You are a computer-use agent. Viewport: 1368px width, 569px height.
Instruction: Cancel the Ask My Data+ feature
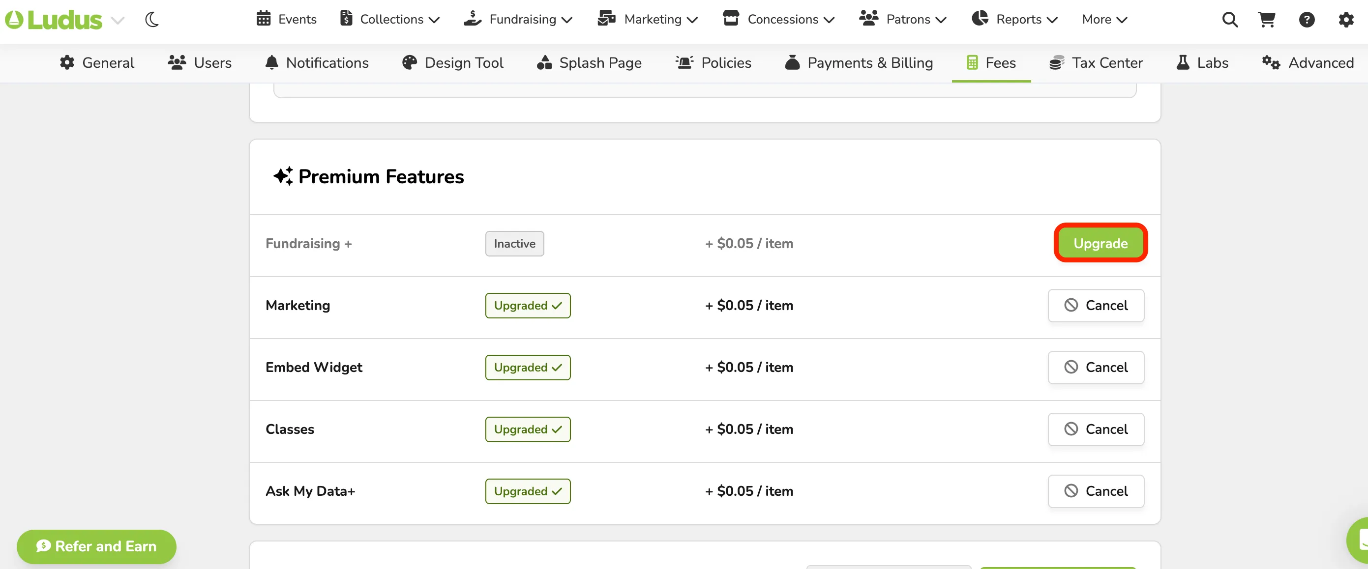point(1096,491)
